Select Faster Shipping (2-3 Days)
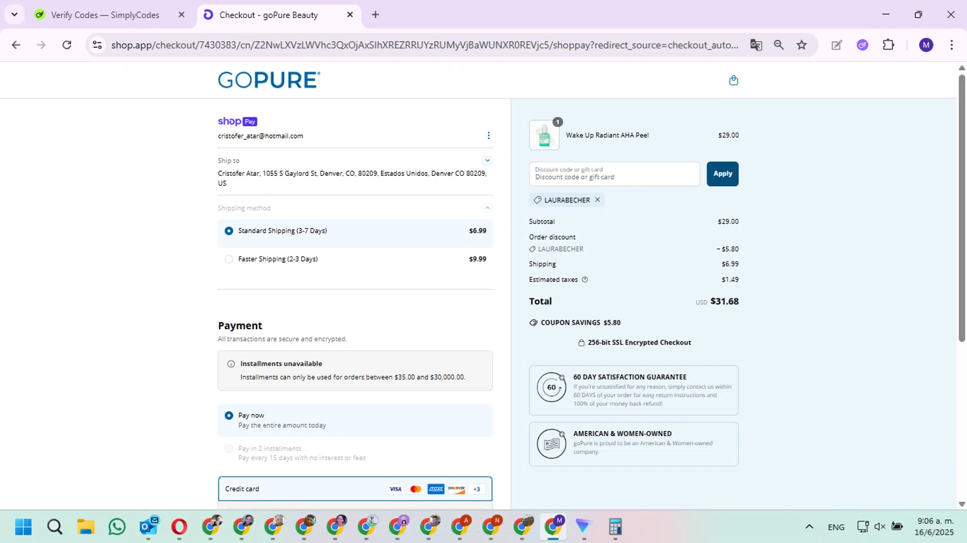Viewport: 967px width, 543px height. pyautogui.click(x=355, y=259)
